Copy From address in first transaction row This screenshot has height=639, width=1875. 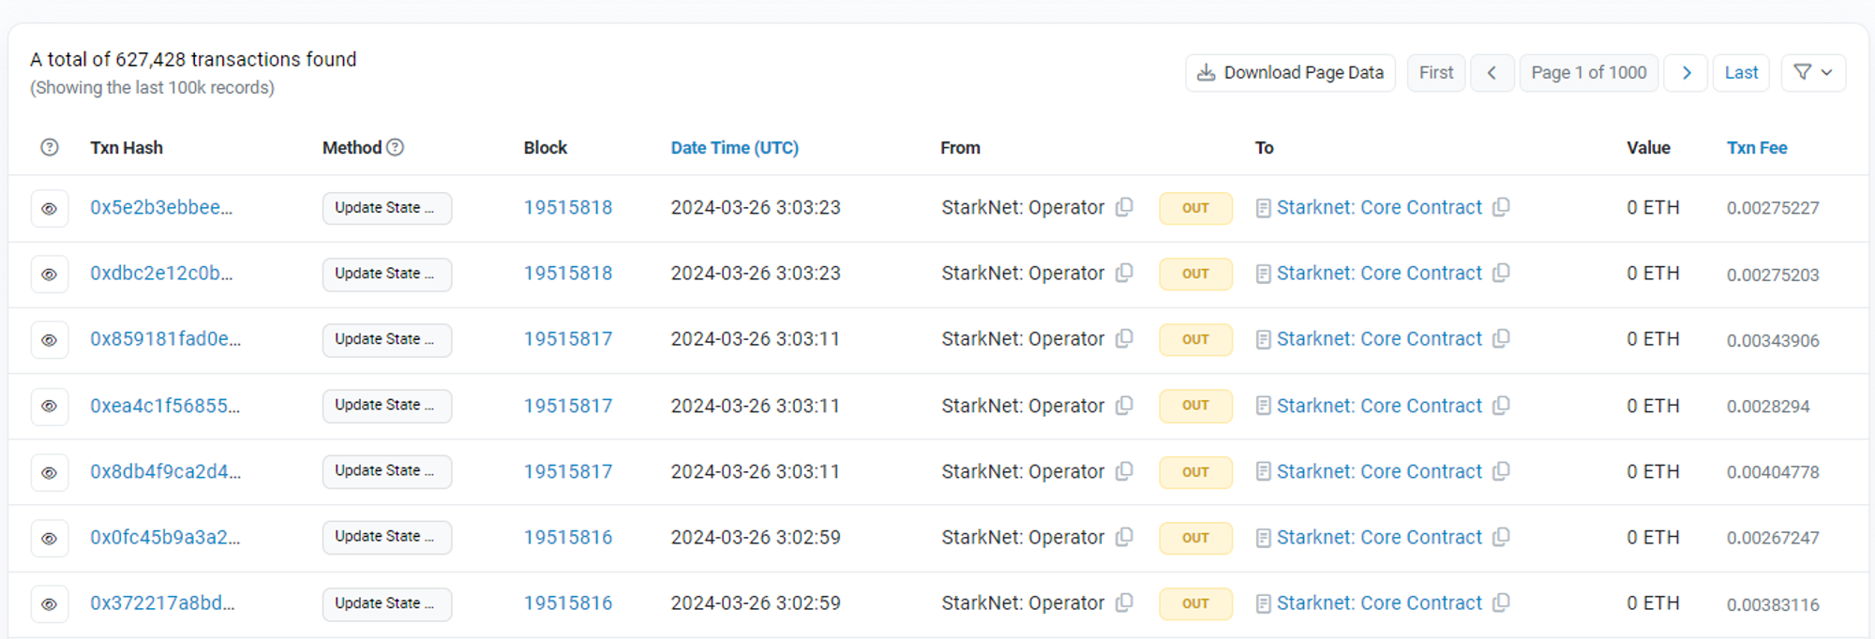coord(1124,207)
